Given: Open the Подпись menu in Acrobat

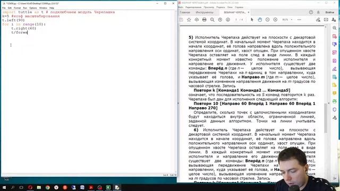Looking at the screenshot, I should [220, 7].
